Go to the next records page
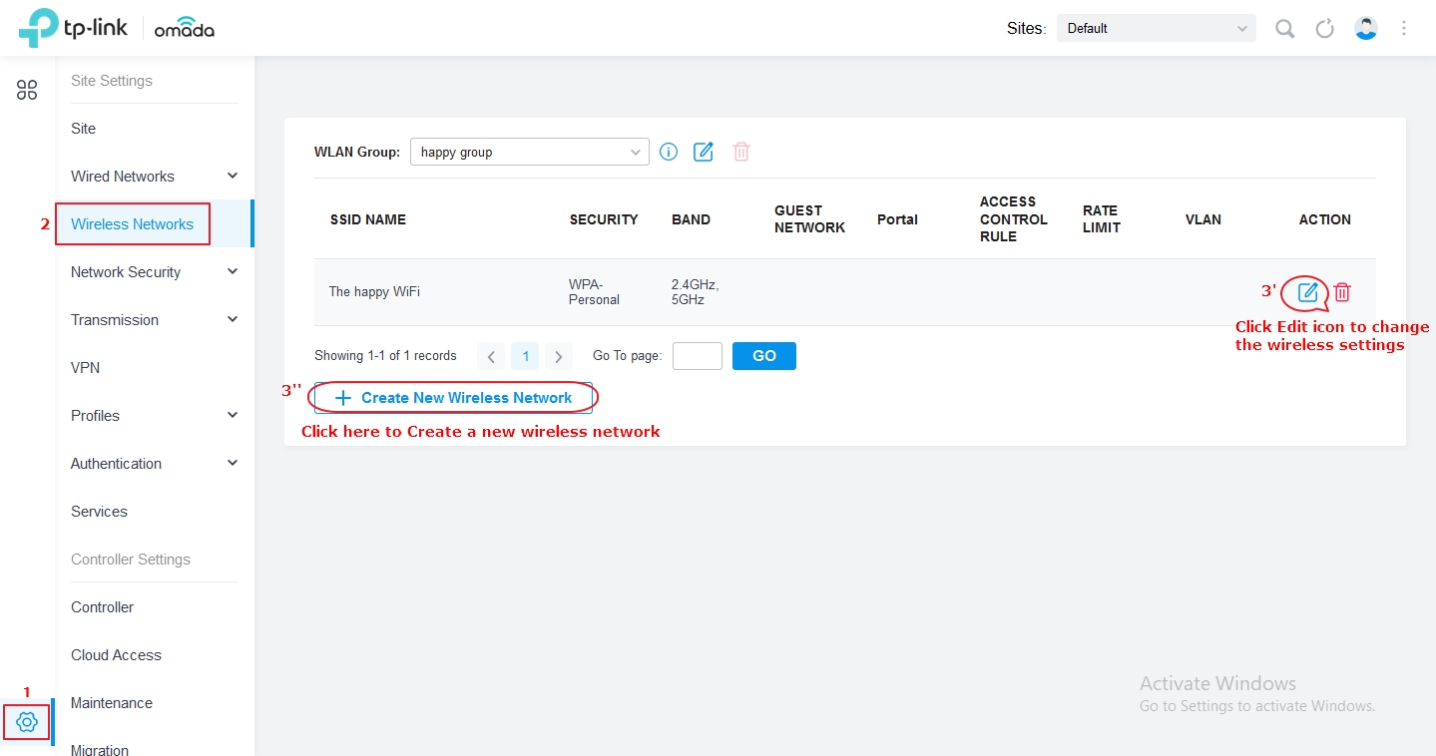This screenshot has width=1436, height=756. coord(559,356)
